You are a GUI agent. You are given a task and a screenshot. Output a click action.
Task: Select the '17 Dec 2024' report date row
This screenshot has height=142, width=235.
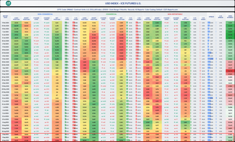118,23
